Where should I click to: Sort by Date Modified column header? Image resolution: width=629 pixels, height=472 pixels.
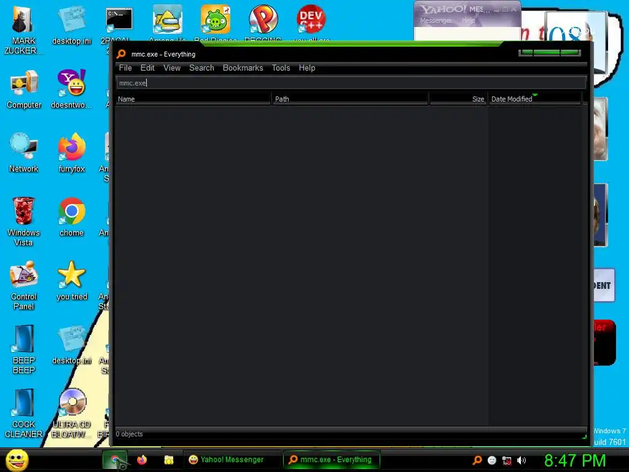point(534,99)
